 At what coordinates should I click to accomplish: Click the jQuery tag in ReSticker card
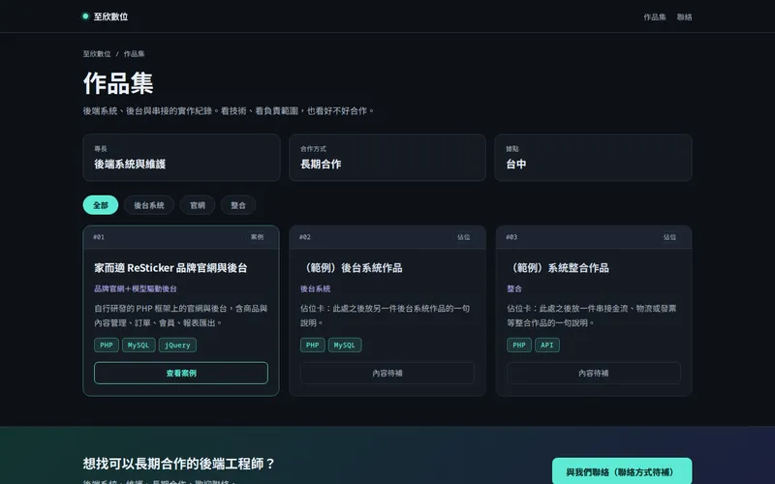pyautogui.click(x=177, y=345)
